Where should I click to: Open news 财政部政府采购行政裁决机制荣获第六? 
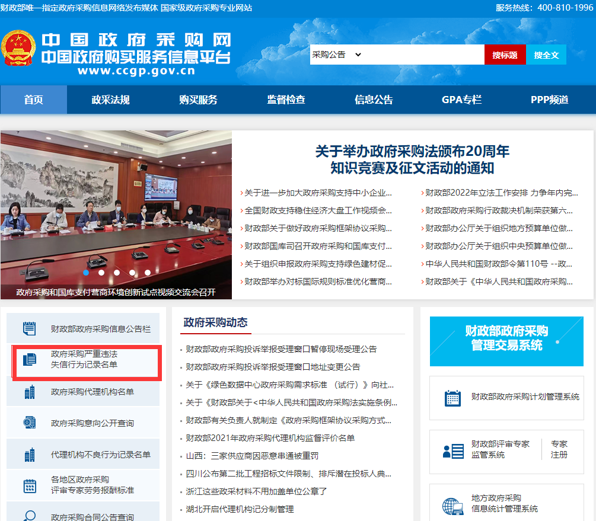(499, 210)
